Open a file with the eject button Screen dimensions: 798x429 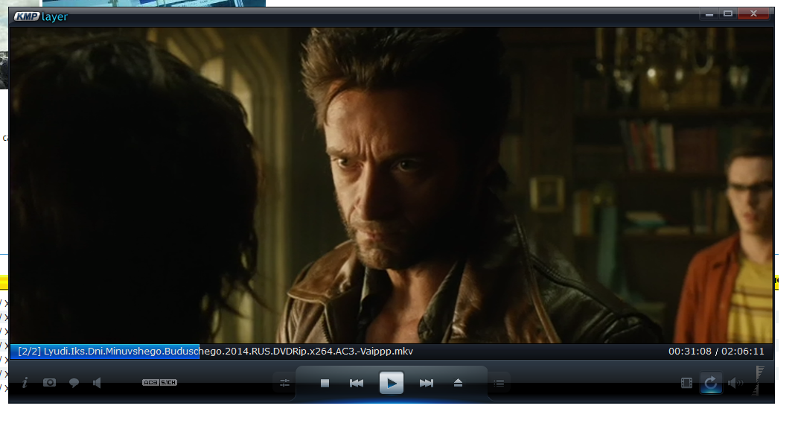tap(458, 384)
